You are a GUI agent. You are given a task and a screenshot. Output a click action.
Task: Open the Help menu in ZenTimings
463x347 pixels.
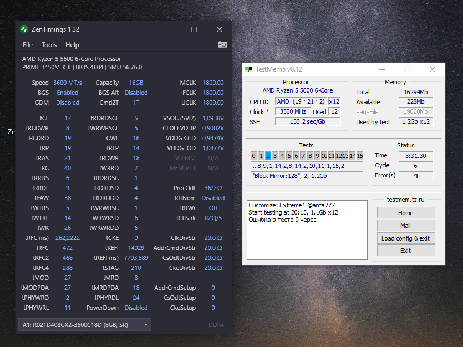[72, 45]
